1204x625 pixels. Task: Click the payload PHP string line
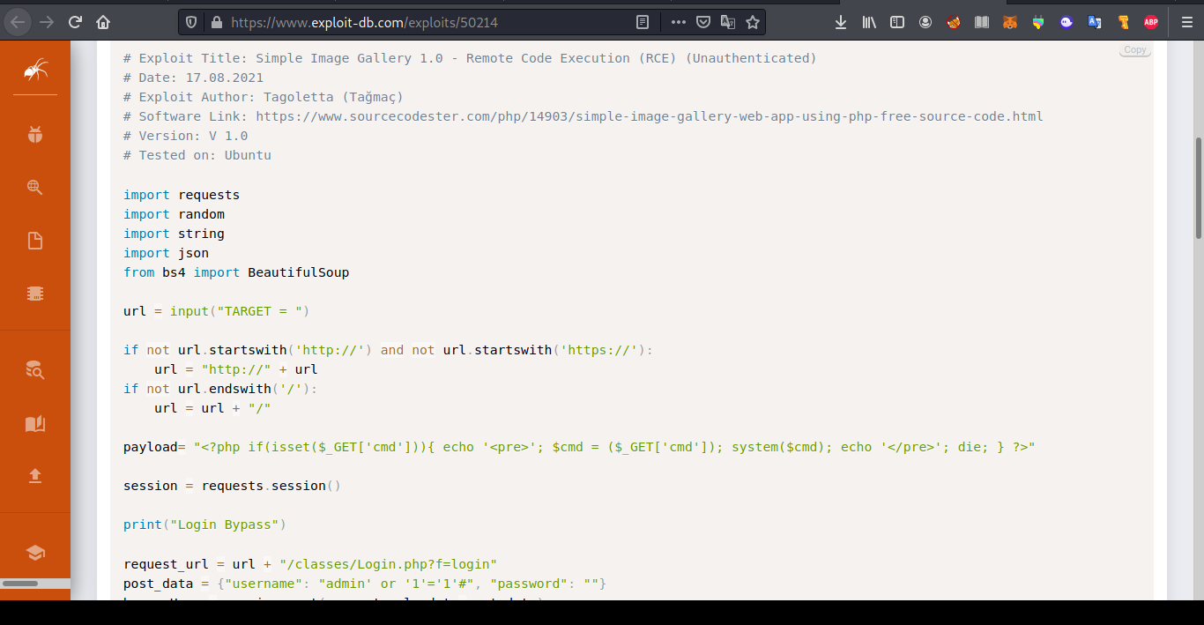[x=579, y=447]
